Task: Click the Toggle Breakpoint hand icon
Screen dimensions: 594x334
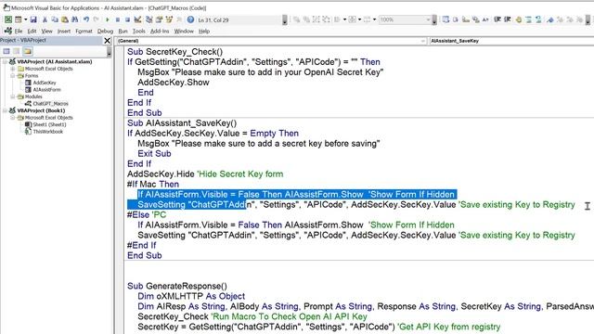Action: point(518,19)
